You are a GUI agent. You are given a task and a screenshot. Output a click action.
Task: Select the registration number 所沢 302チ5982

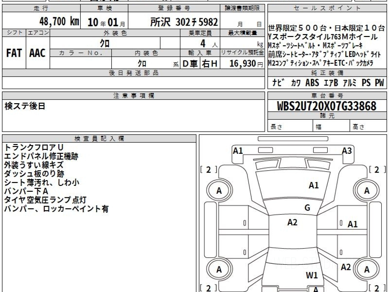pos(184,22)
